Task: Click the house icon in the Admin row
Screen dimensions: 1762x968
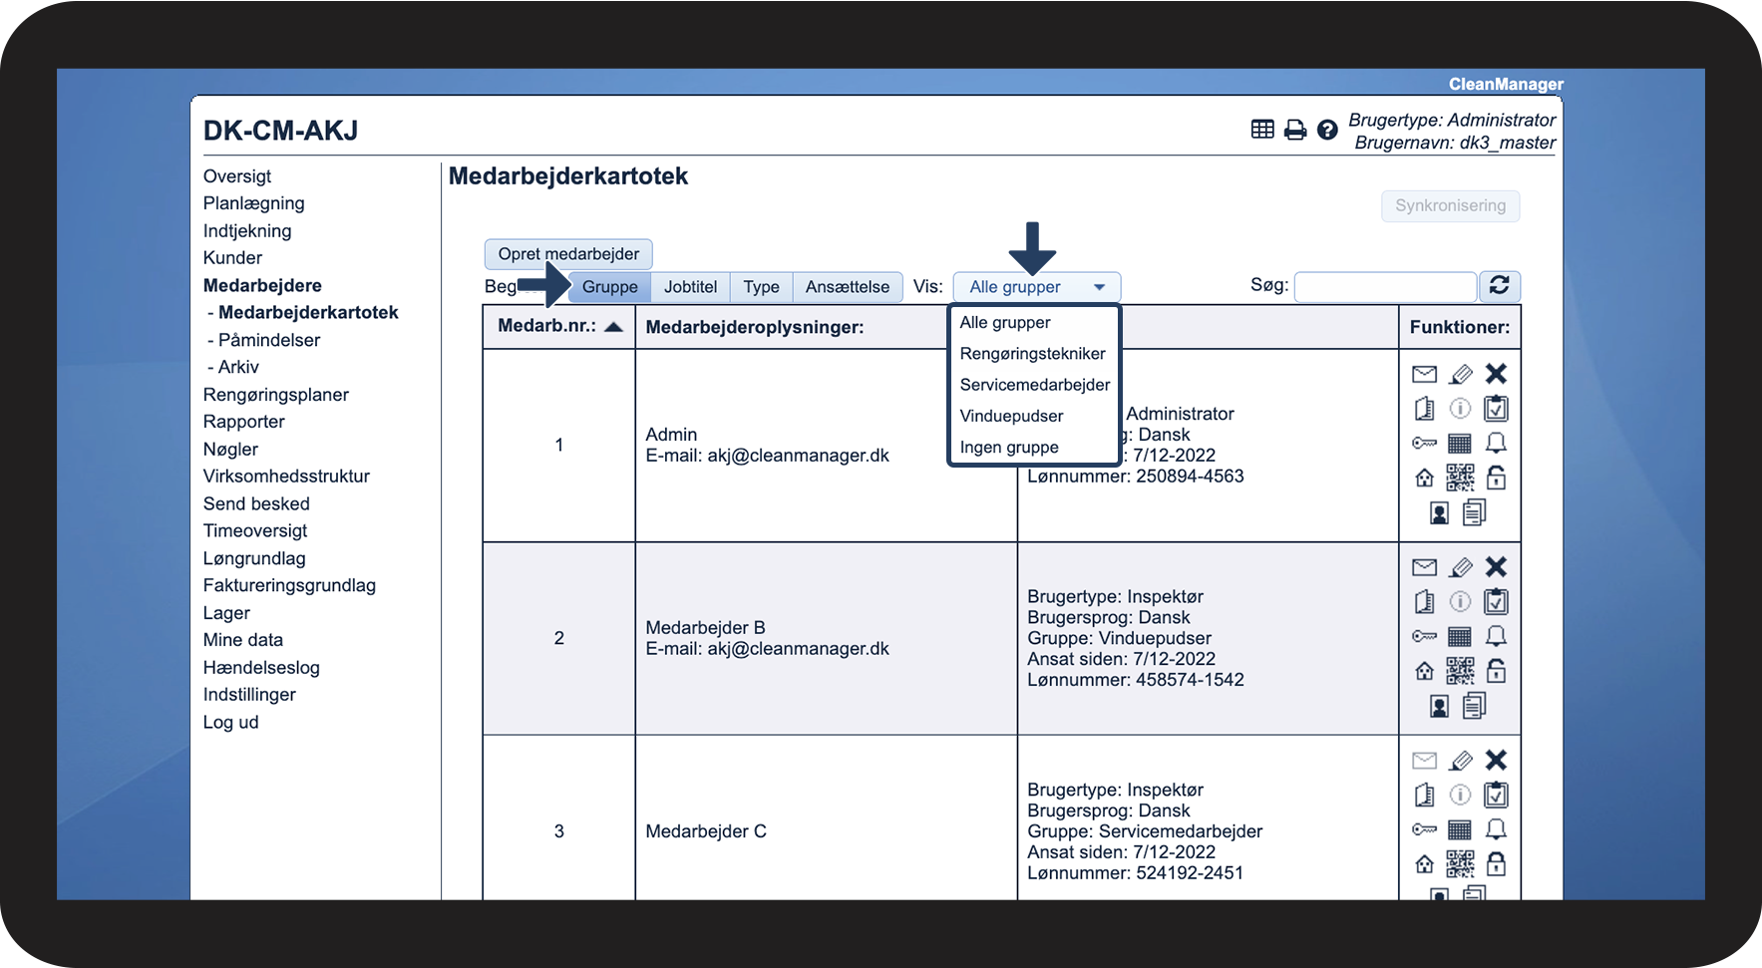Action: tap(1425, 478)
